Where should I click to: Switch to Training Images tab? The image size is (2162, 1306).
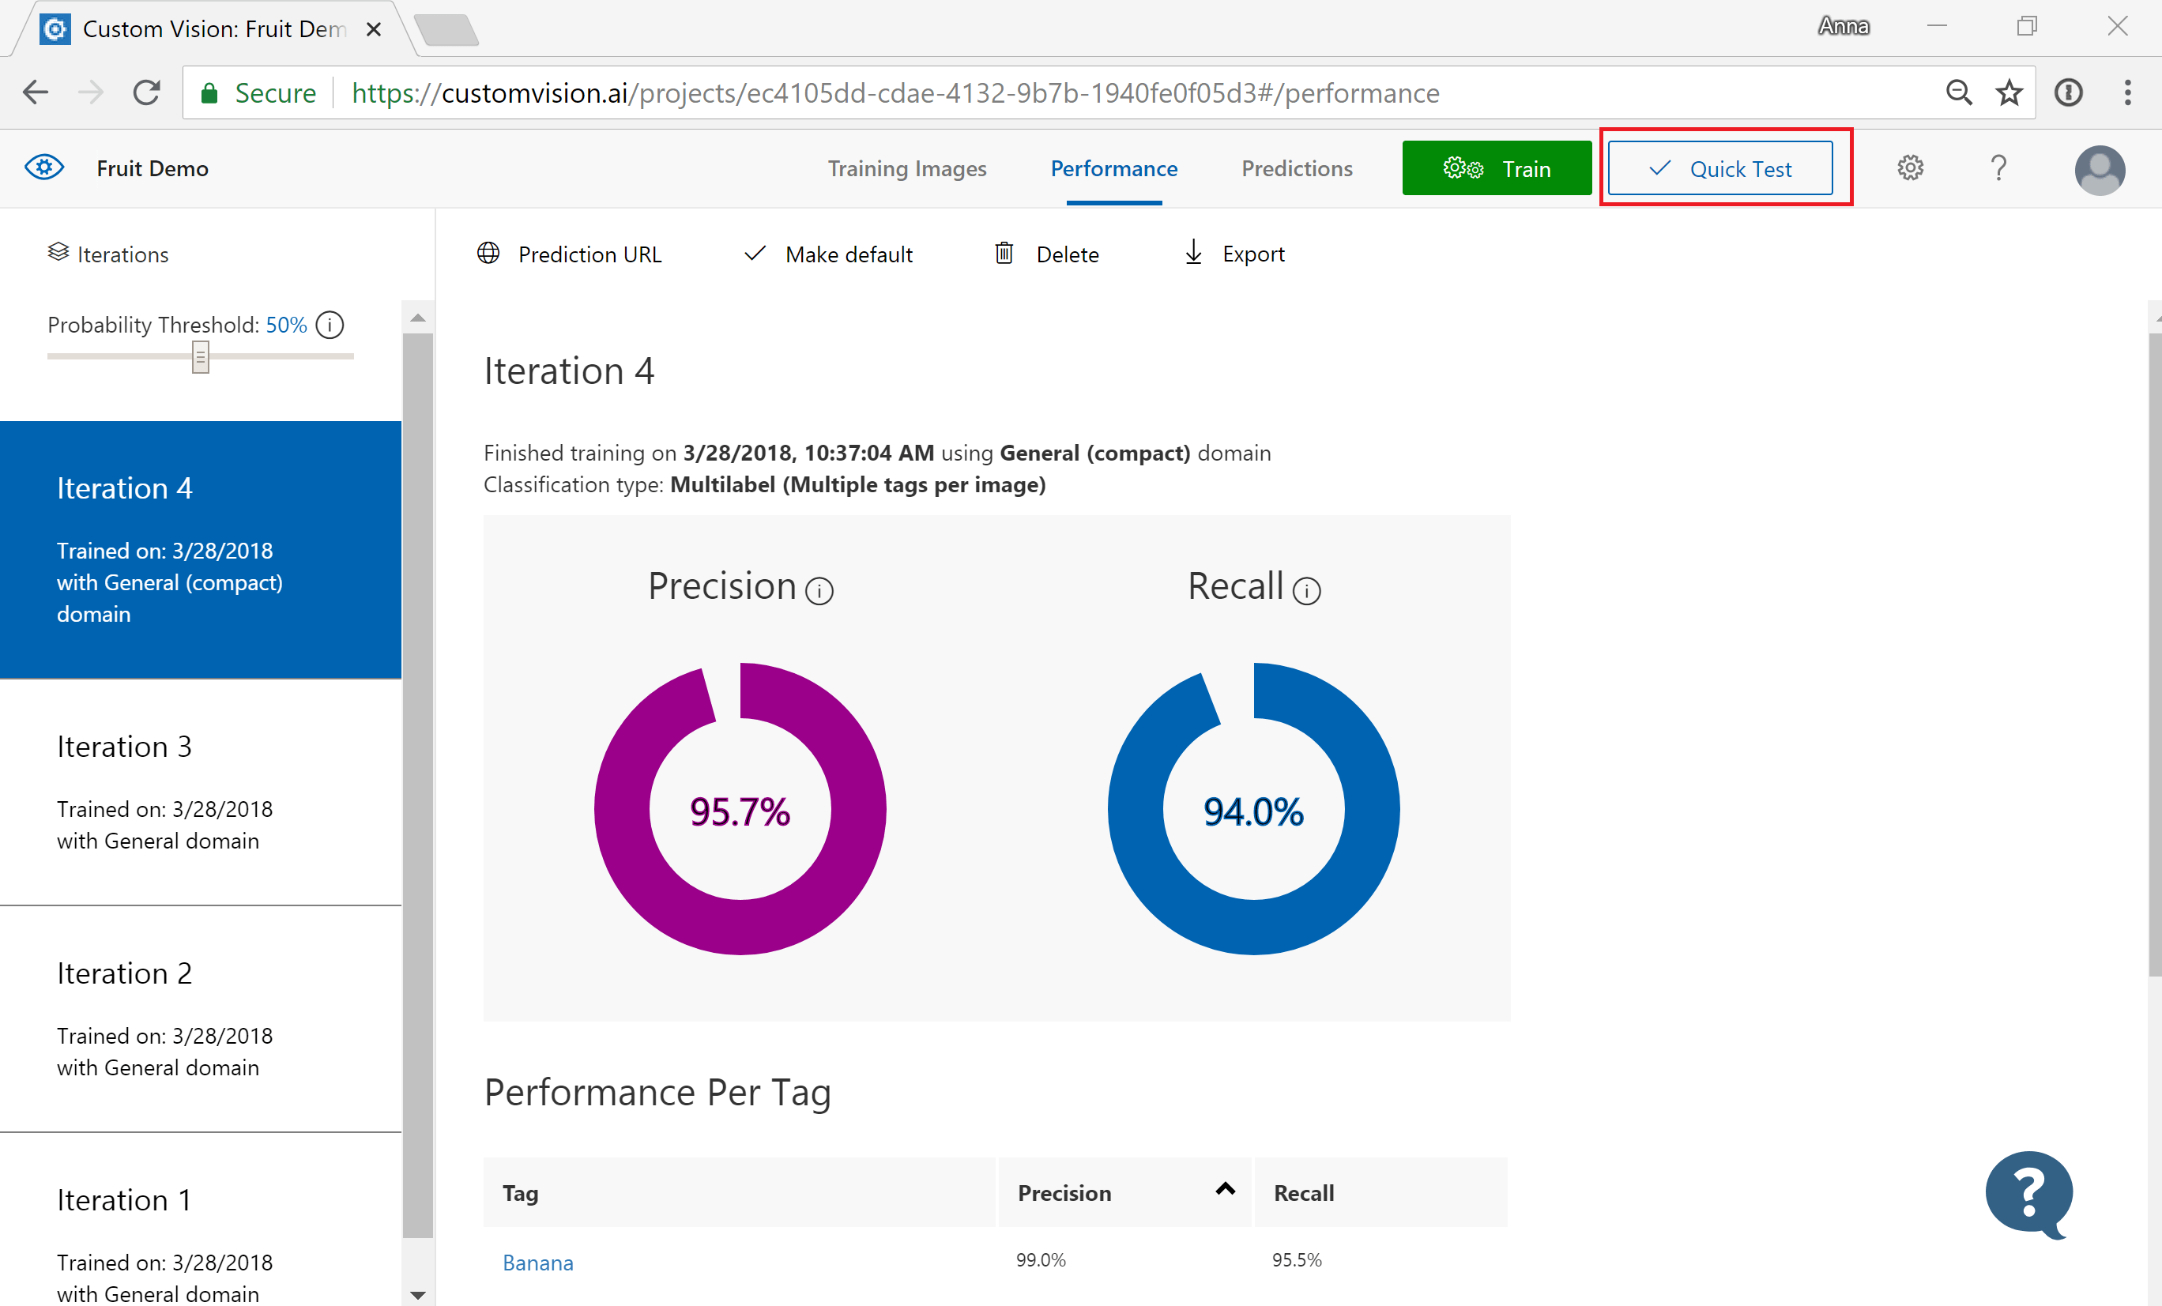click(x=905, y=168)
